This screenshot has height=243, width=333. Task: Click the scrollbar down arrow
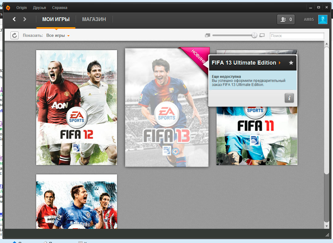coord(327,226)
